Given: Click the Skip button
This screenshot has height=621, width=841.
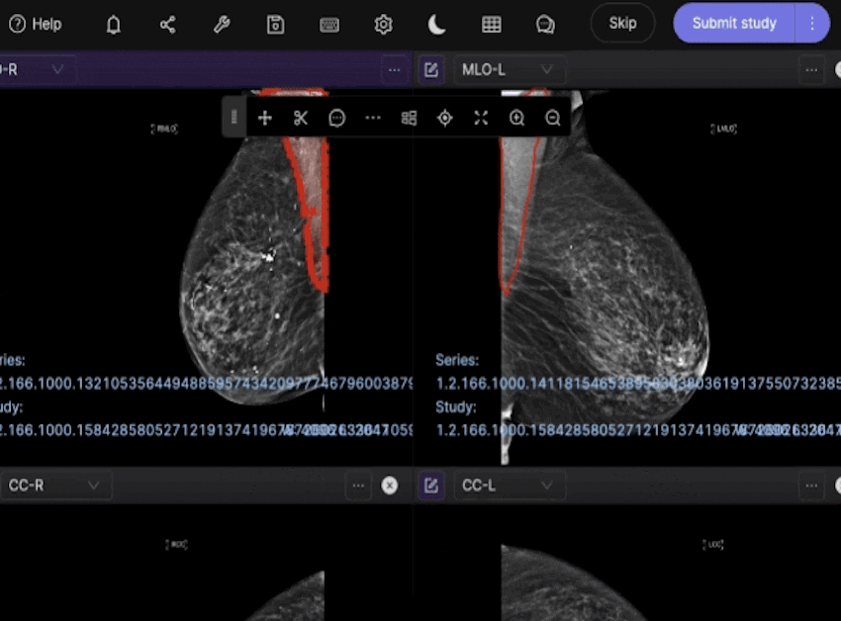Looking at the screenshot, I should (622, 23).
